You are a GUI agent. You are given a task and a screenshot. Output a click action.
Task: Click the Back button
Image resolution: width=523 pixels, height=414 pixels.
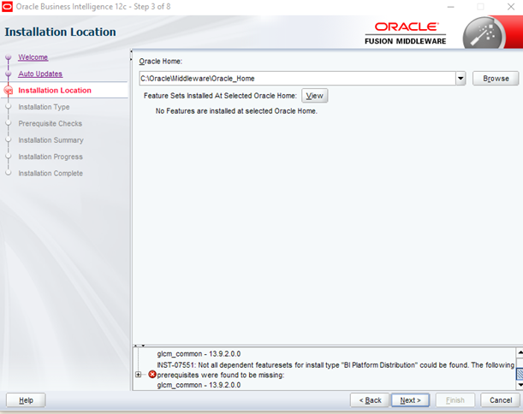[x=370, y=400]
